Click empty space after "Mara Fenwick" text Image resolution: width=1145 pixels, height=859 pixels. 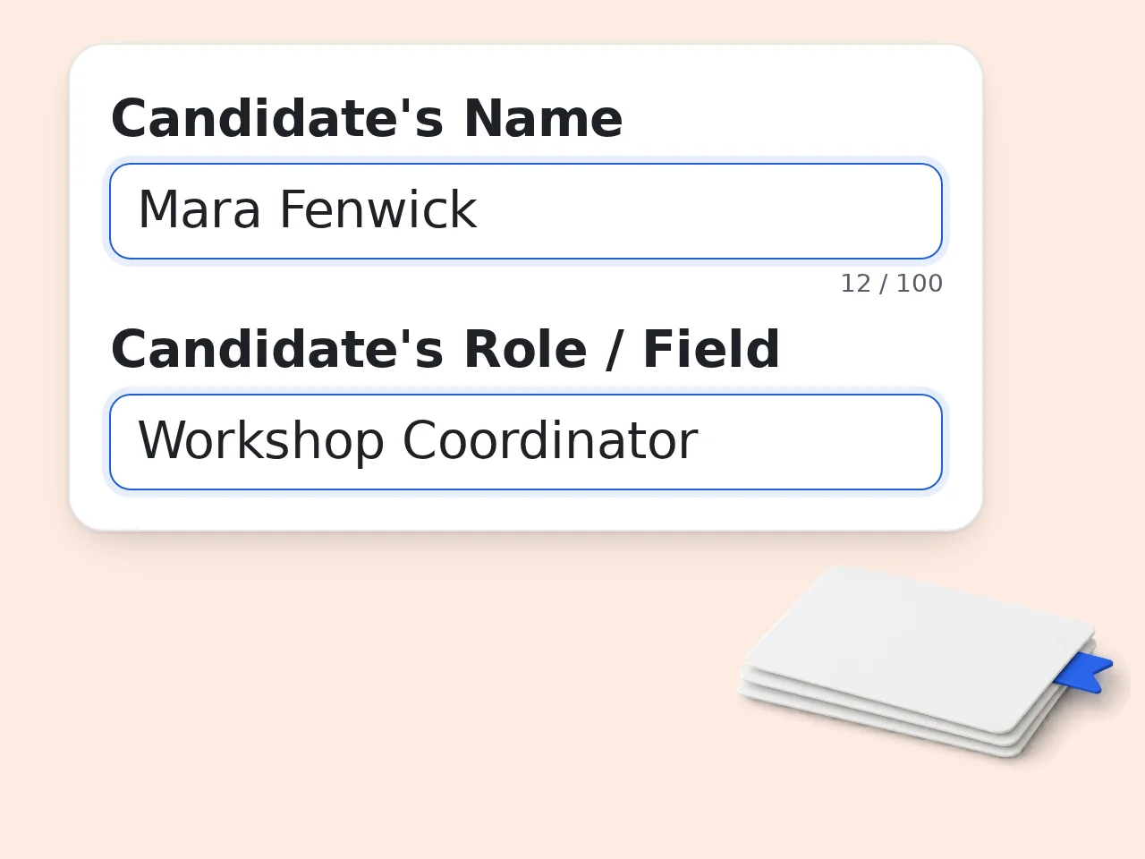(707, 211)
